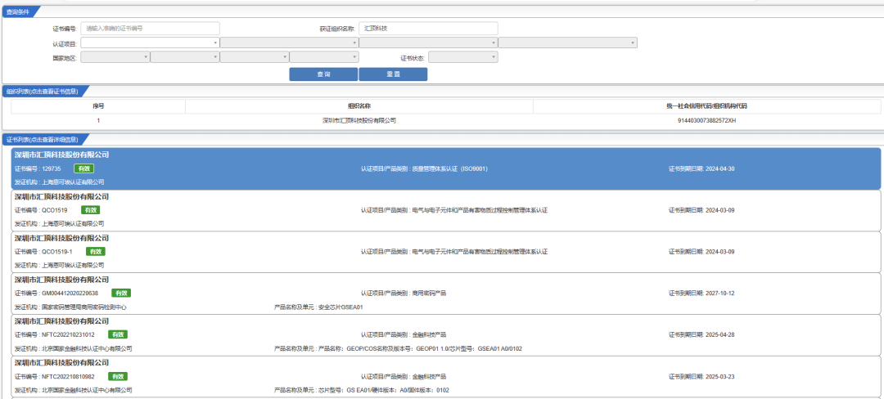The height and width of the screenshot is (399, 884).
Task: Click 质量管理体系认证 (ISO9001) category text
Action: click(x=449, y=168)
